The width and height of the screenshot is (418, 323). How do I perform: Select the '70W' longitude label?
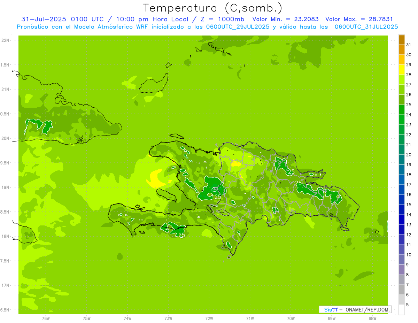click(x=291, y=318)
